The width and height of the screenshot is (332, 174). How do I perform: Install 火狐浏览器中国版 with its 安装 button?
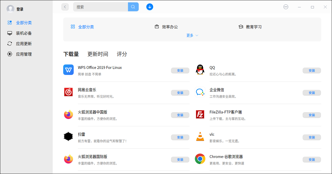point(180,115)
